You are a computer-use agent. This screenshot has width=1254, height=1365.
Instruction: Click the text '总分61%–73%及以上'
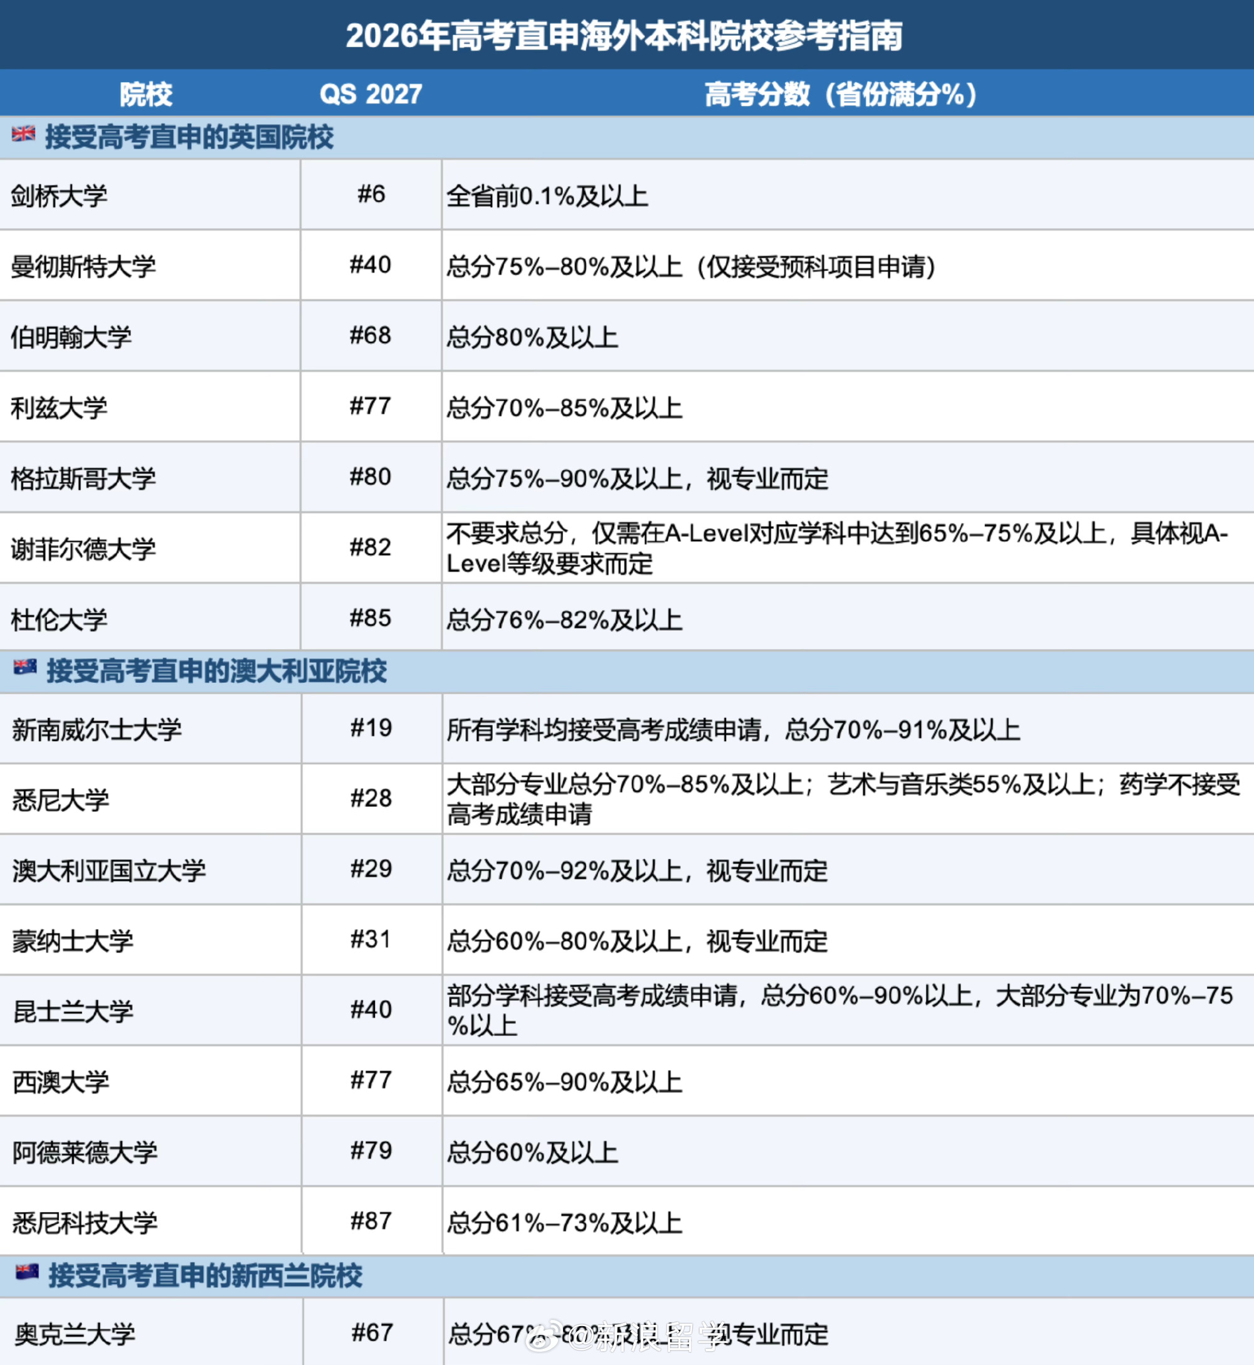click(x=564, y=1223)
